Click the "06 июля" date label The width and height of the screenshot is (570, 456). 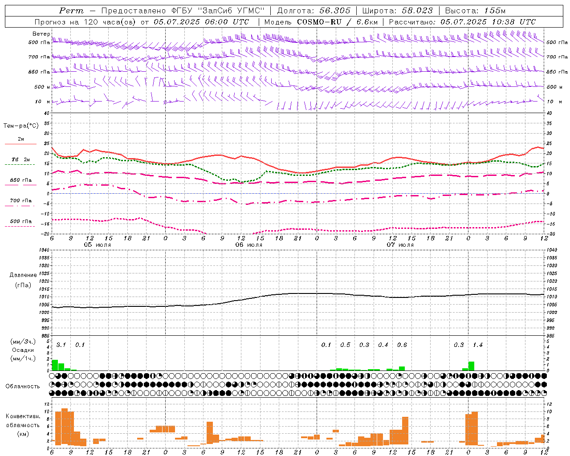[x=249, y=245]
